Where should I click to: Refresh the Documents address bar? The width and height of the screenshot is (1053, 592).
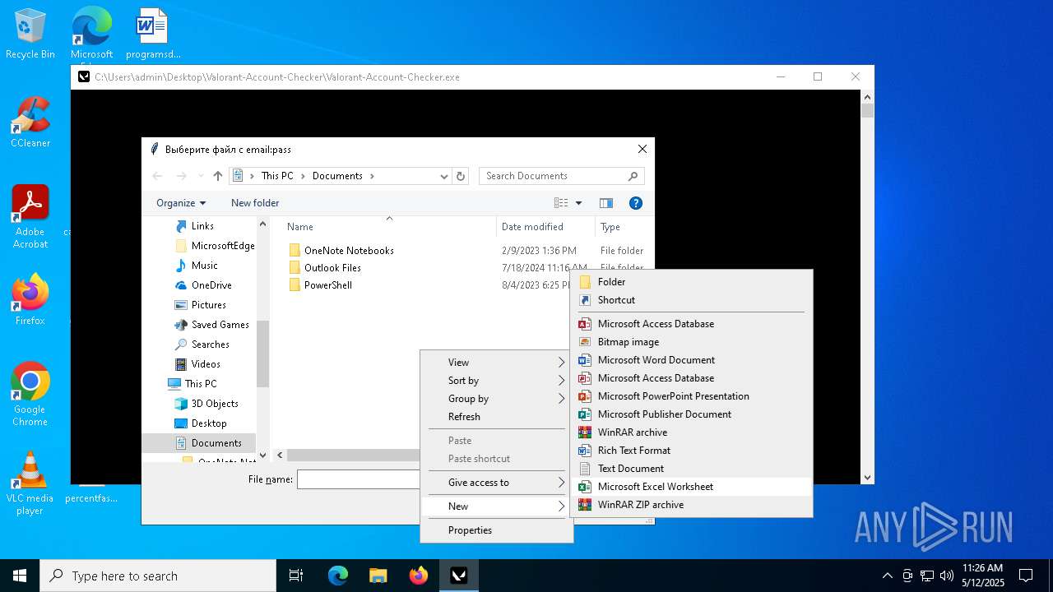(461, 176)
